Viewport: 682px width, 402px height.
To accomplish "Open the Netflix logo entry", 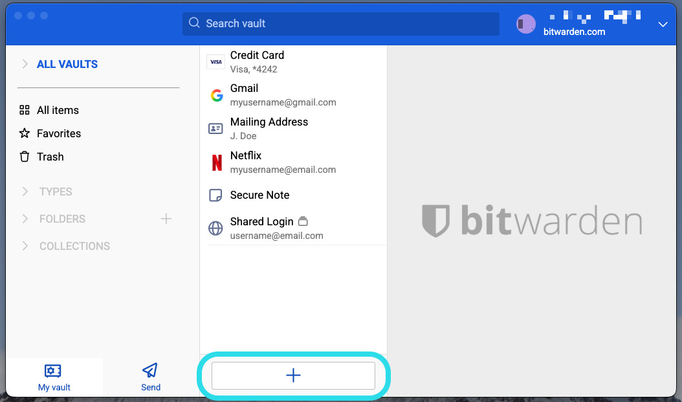I will click(216, 162).
